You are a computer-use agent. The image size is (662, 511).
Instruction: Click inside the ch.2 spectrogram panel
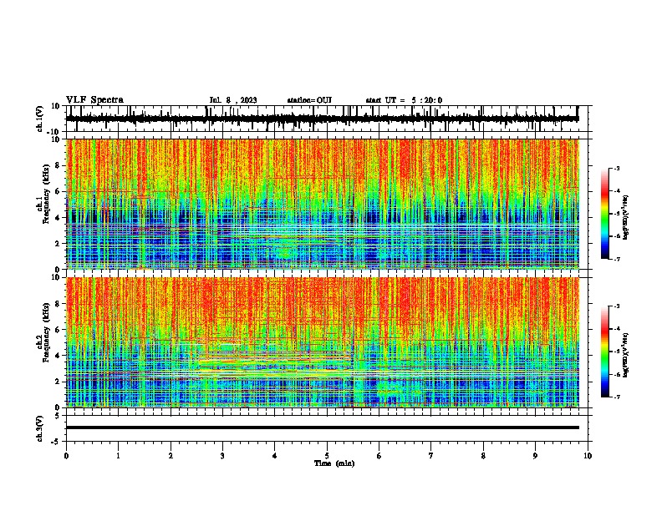click(x=323, y=342)
